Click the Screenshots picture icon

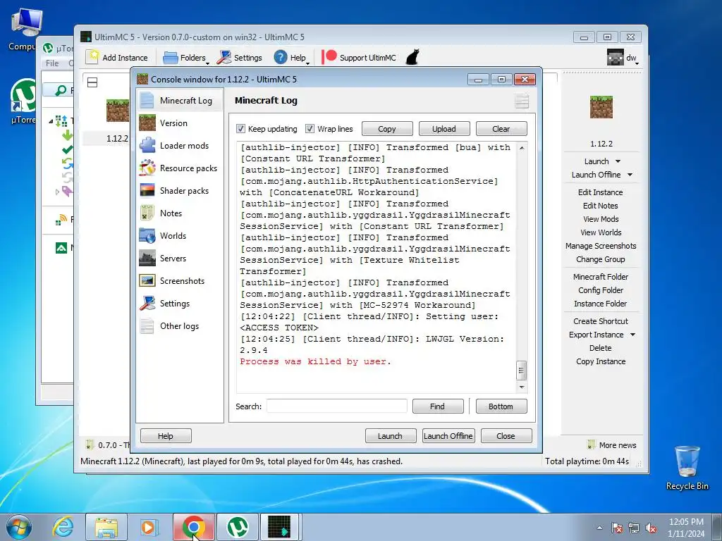147,280
